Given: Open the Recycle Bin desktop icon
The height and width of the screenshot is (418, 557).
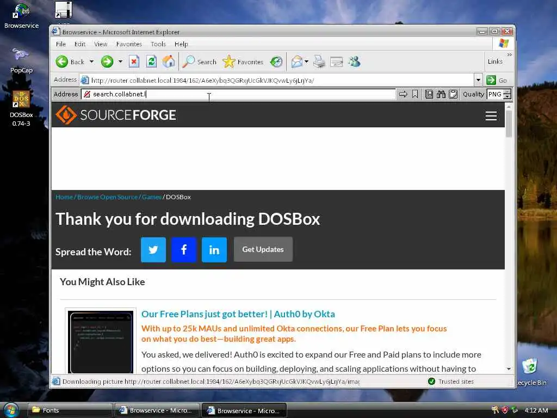Looking at the screenshot, I should [531, 372].
